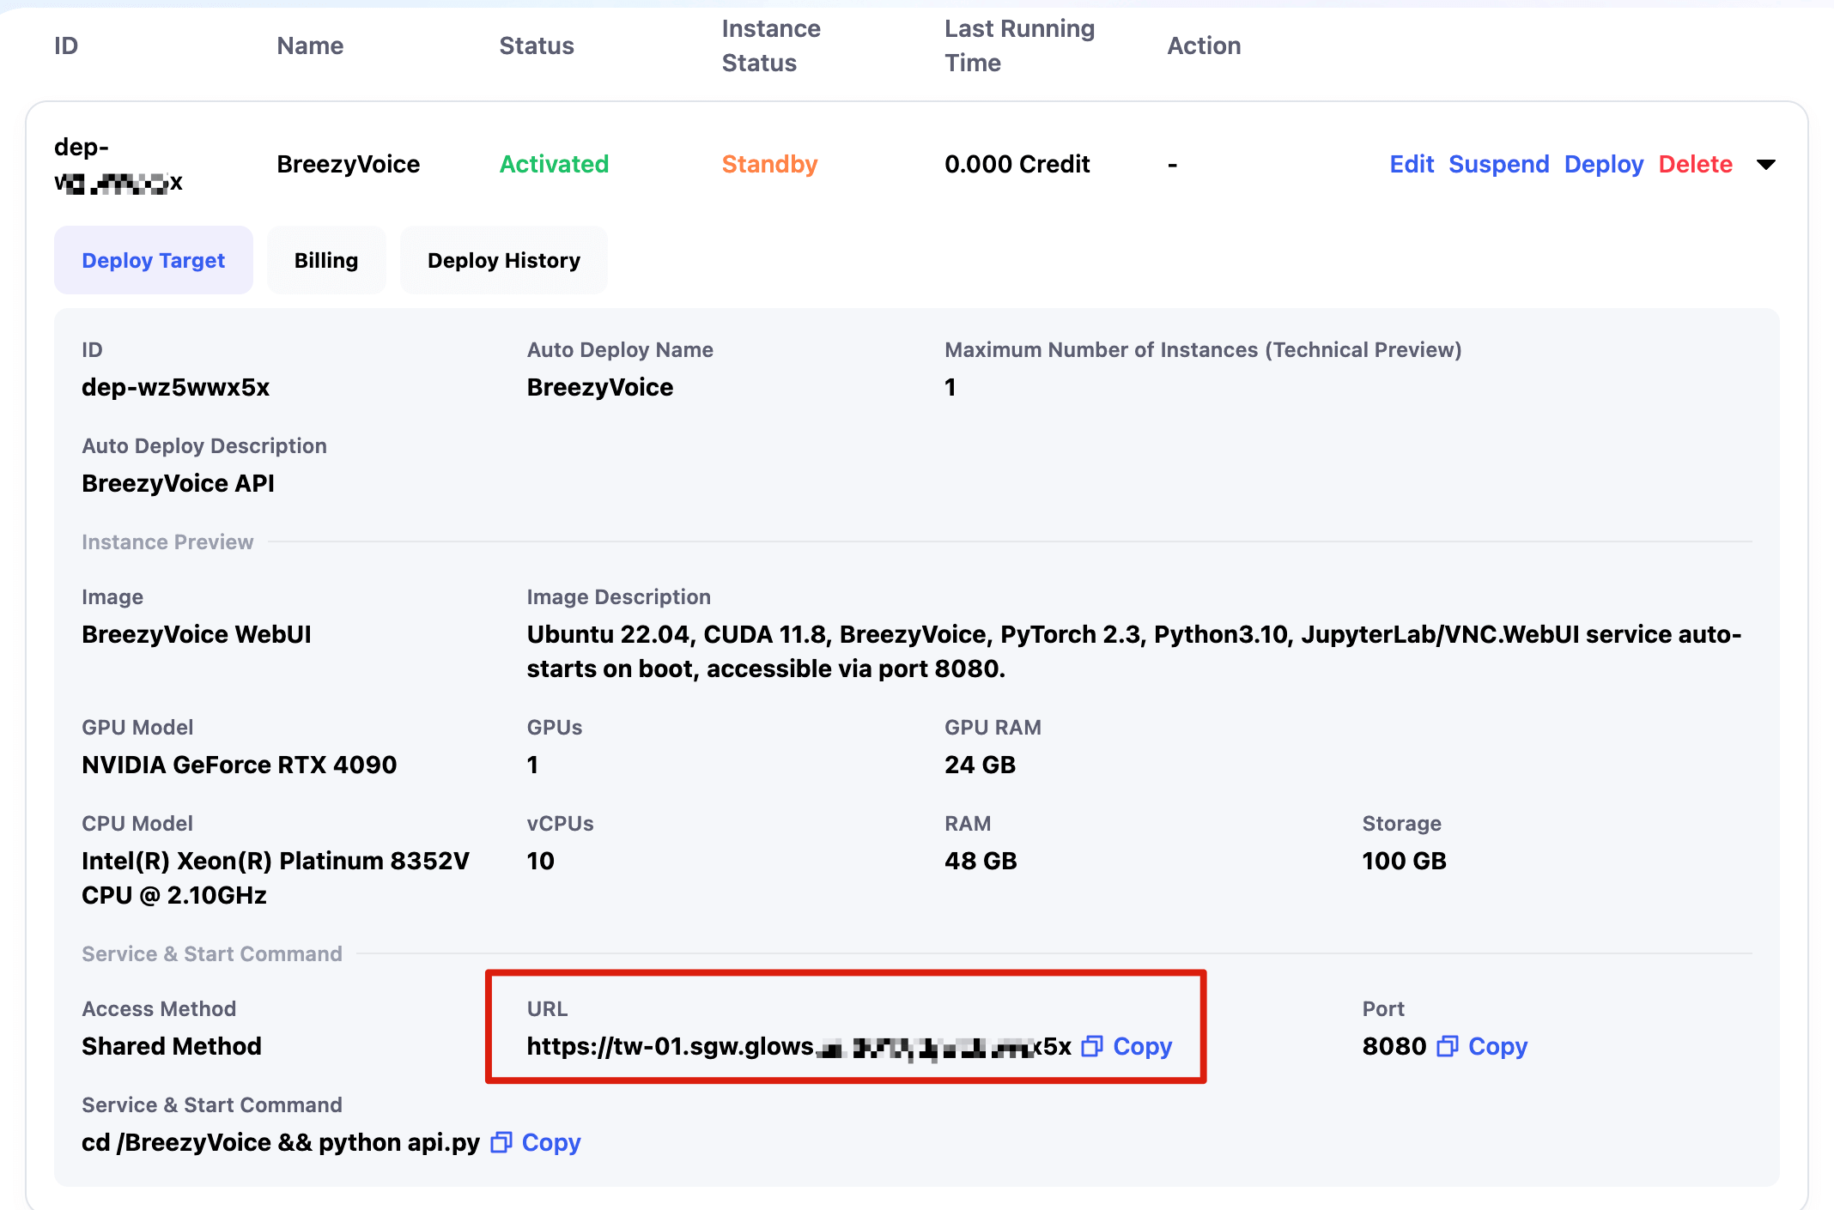
Task: Click the copy icon beside port 8080
Action: (x=1447, y=1046)
